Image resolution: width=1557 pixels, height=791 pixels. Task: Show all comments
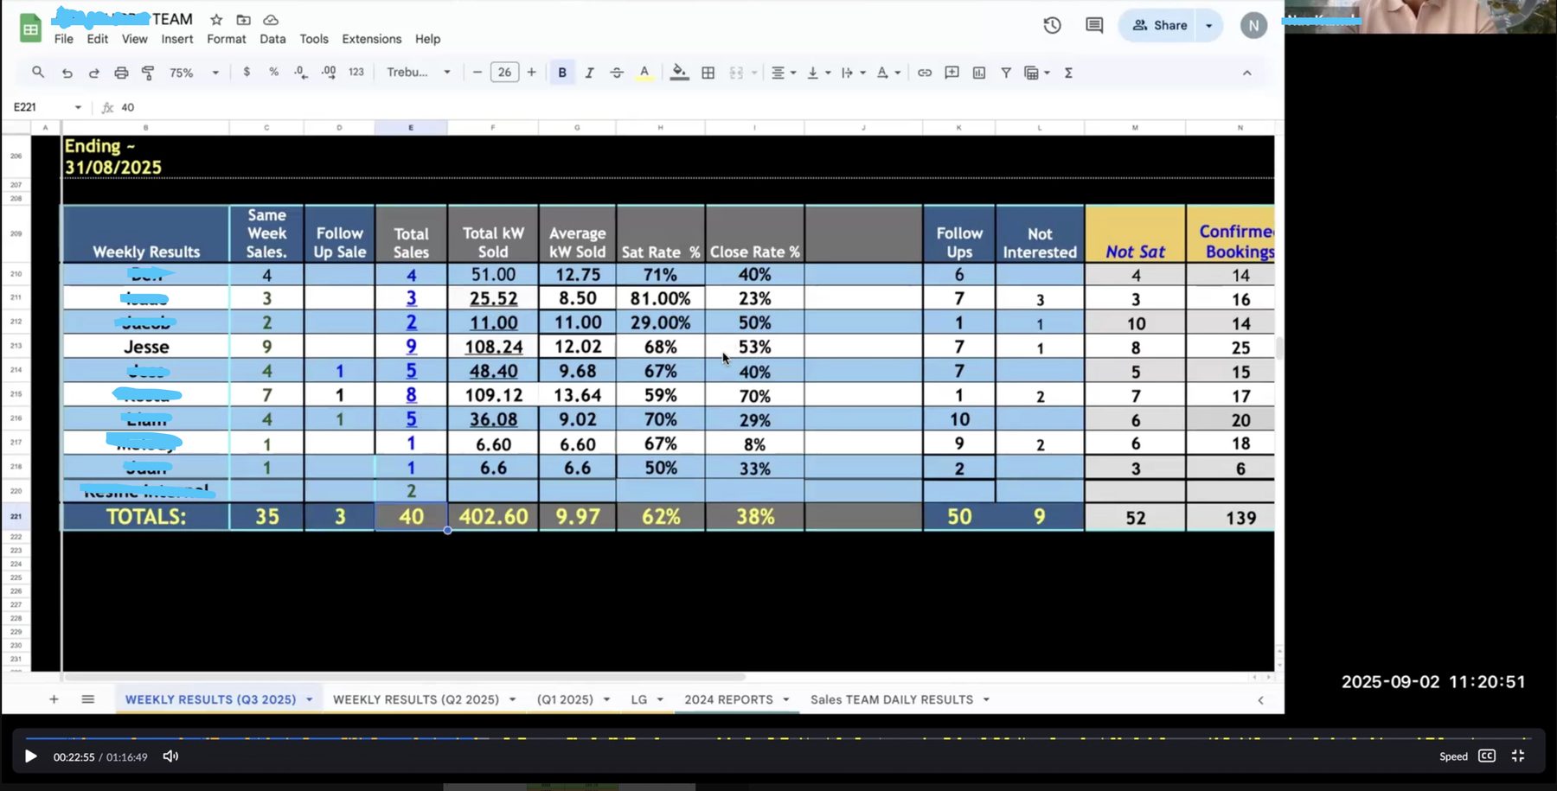[x=1094, y=25]
